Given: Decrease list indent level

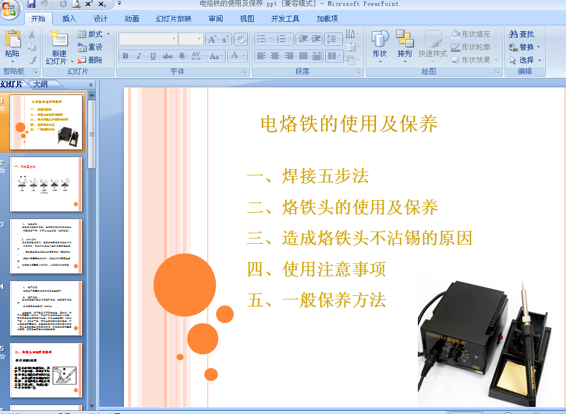Looking at the screenshot, I should pyautogui.click(x=303, y=39).
